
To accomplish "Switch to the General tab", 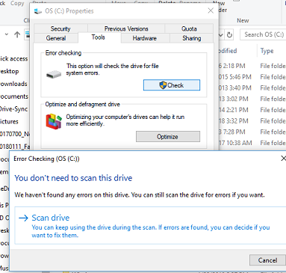I will [x=56, y=38].
